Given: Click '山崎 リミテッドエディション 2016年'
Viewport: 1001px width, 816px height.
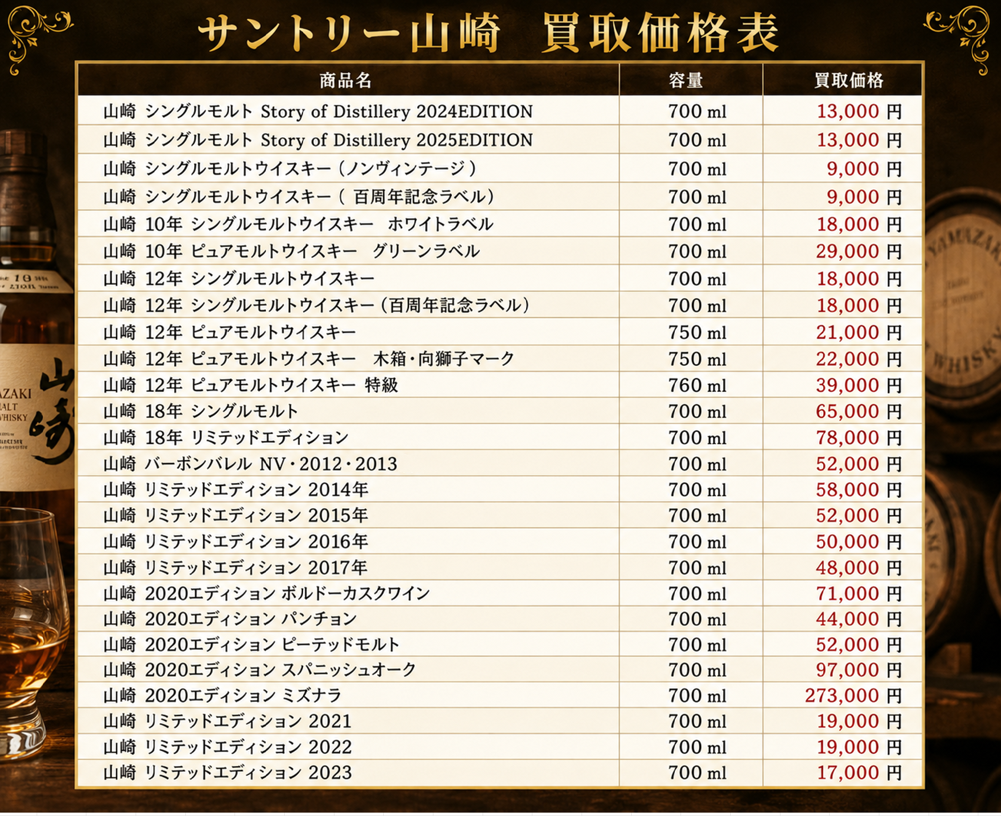Looking at the screenshot, I should coord(236,542).
